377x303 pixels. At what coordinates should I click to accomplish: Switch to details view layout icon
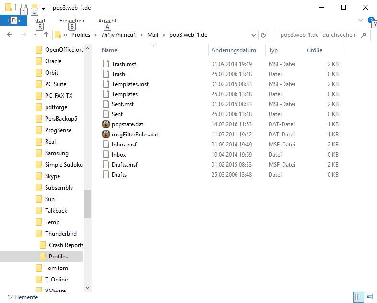(359, 297)
